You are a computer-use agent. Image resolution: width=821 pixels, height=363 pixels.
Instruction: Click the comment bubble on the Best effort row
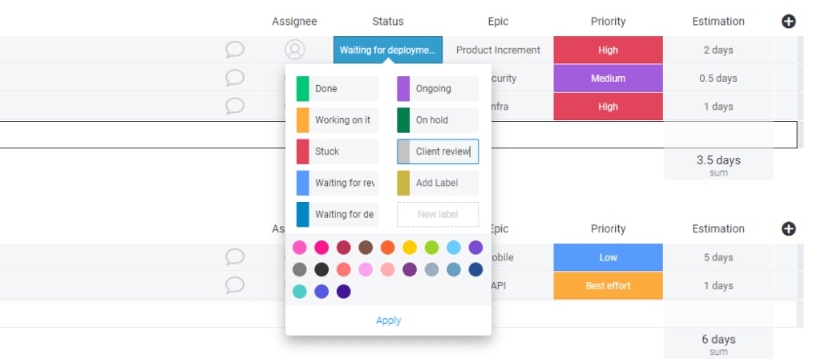click(234, 285)
